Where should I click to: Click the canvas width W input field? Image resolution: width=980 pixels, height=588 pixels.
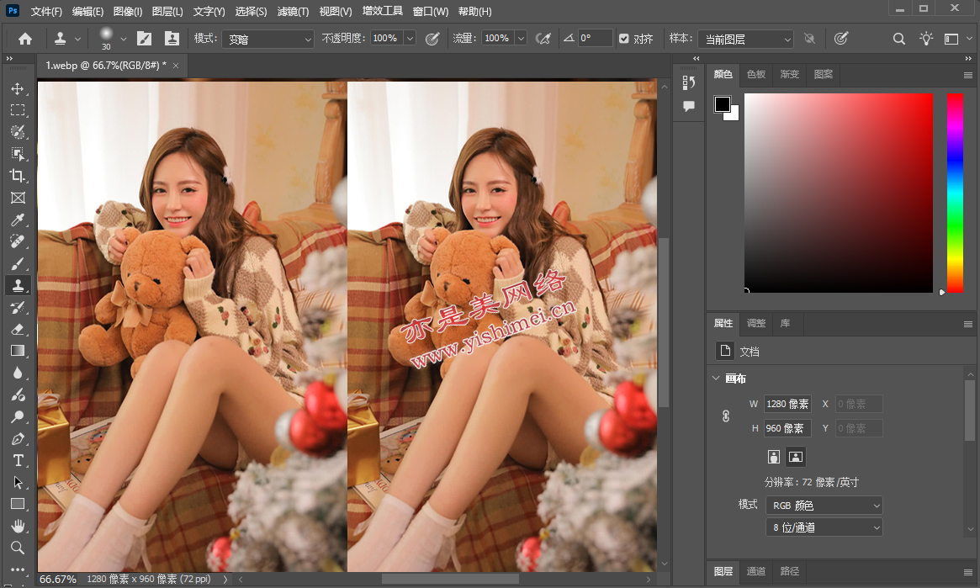click(787, 405)
